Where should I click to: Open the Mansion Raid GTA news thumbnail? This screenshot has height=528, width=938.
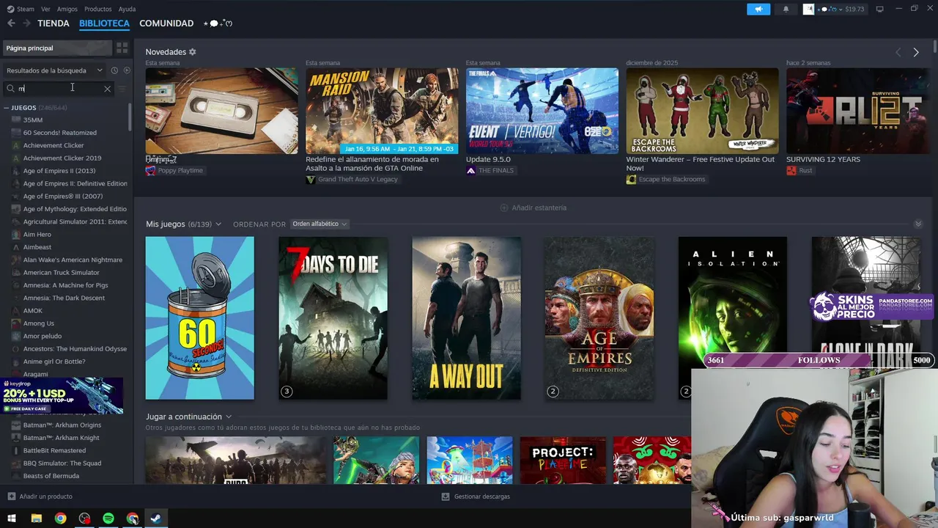(382, 111)
